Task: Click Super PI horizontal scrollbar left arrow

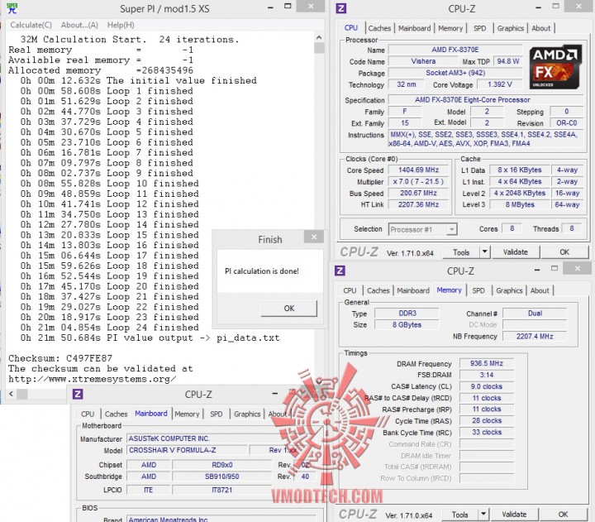Action: pos(11,394)
